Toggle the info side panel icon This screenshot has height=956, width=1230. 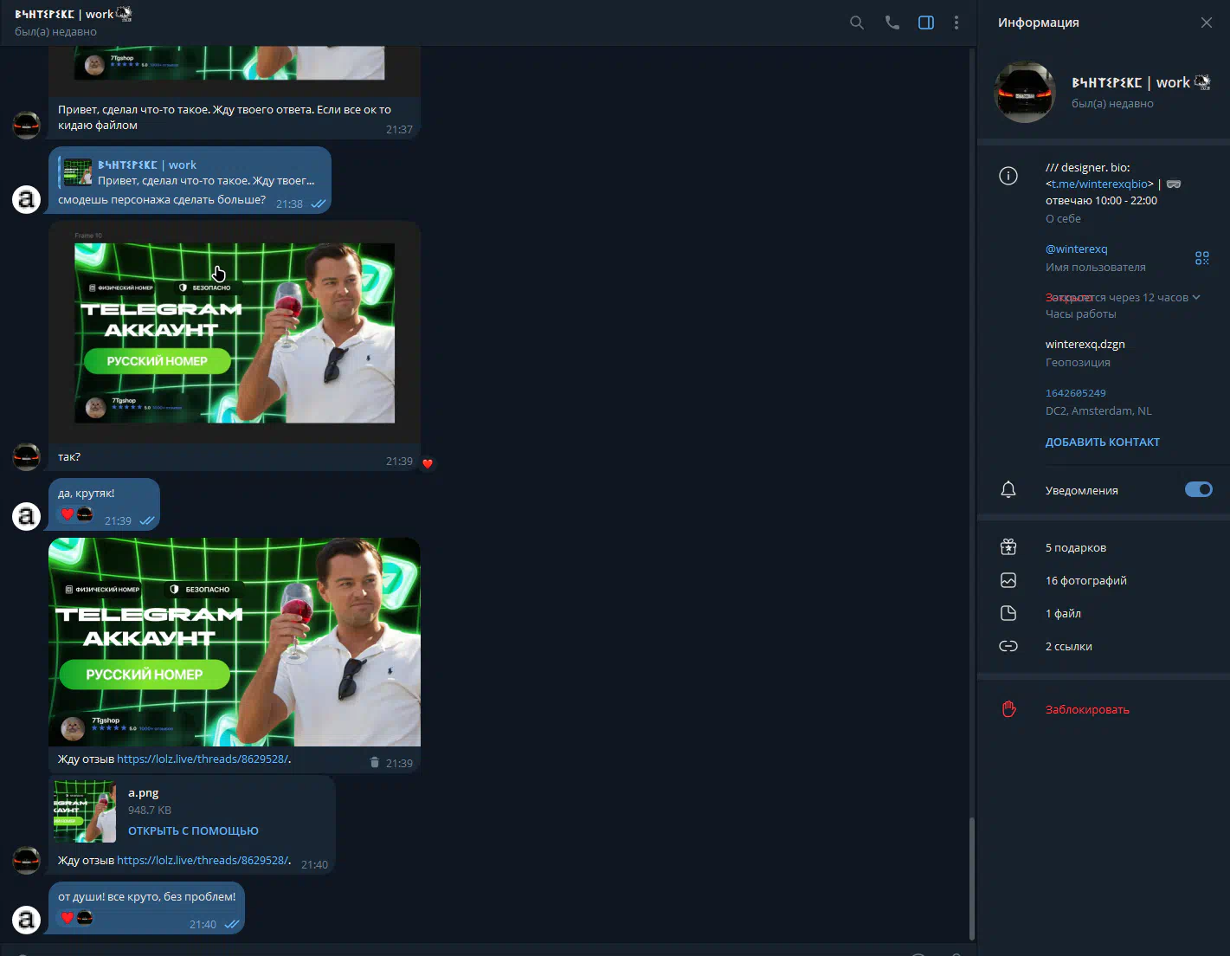coord(925,23)
